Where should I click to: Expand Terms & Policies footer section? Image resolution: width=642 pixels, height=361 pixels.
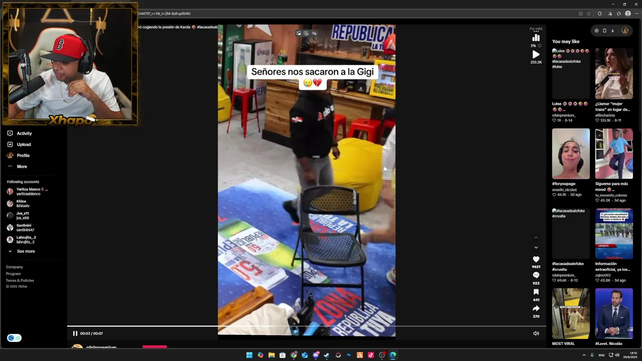tap(20, 280)
